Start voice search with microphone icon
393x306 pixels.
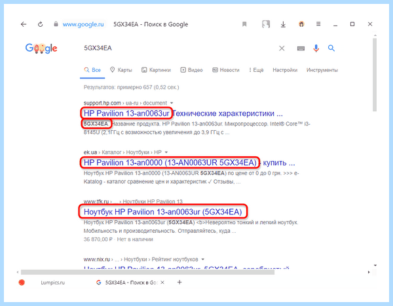(316, 48)
